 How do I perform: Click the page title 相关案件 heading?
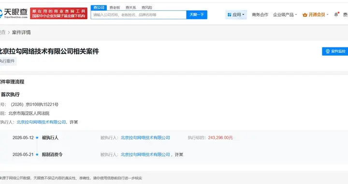point(49,51)
